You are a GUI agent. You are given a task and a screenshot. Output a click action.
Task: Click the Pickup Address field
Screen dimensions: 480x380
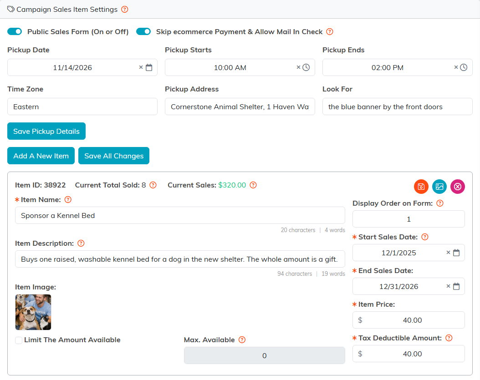(240, 107)
